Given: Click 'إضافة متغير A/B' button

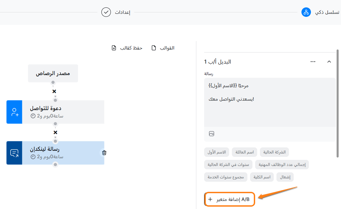Looking at the screenshot, I should click(x=229, y=199).
